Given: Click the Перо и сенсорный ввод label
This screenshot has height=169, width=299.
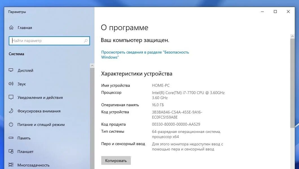Looking at the screenshot, I should (123, 144).
